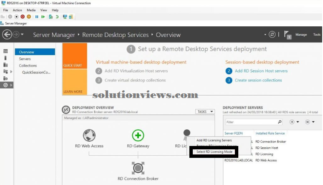Click the VM Turn Off (stop) toolbar icon
323x185 pixels.
(x=17, y=17)
